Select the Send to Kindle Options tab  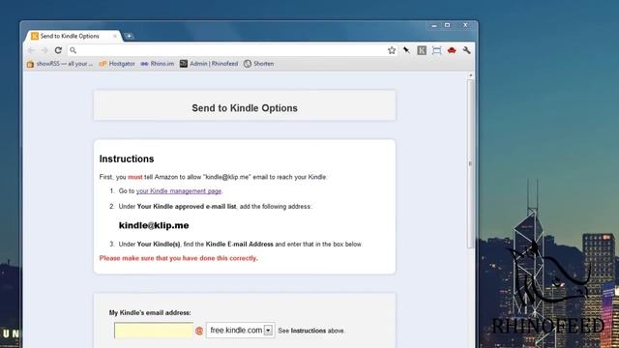tap(74, 36)
